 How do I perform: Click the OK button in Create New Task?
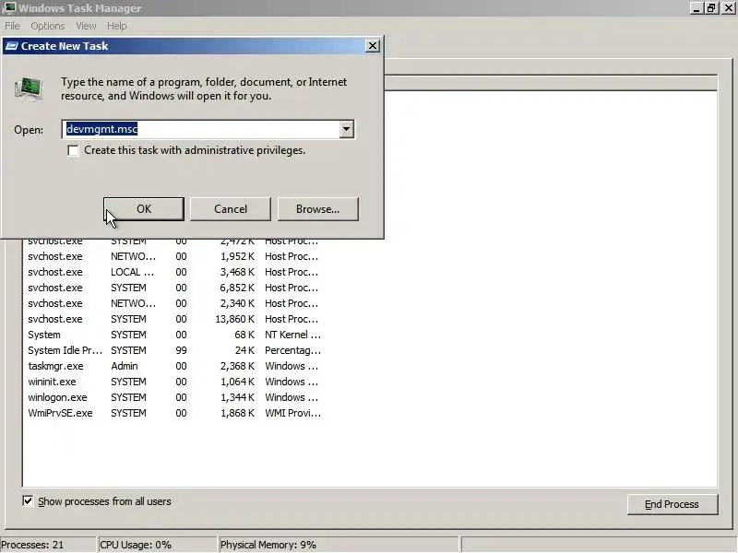pos(144,209)
